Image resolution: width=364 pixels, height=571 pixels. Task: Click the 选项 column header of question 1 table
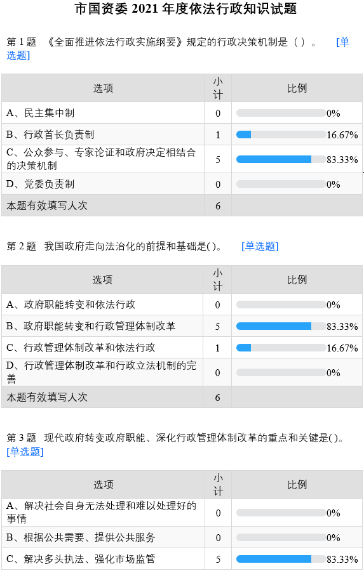tap(103, 88)
